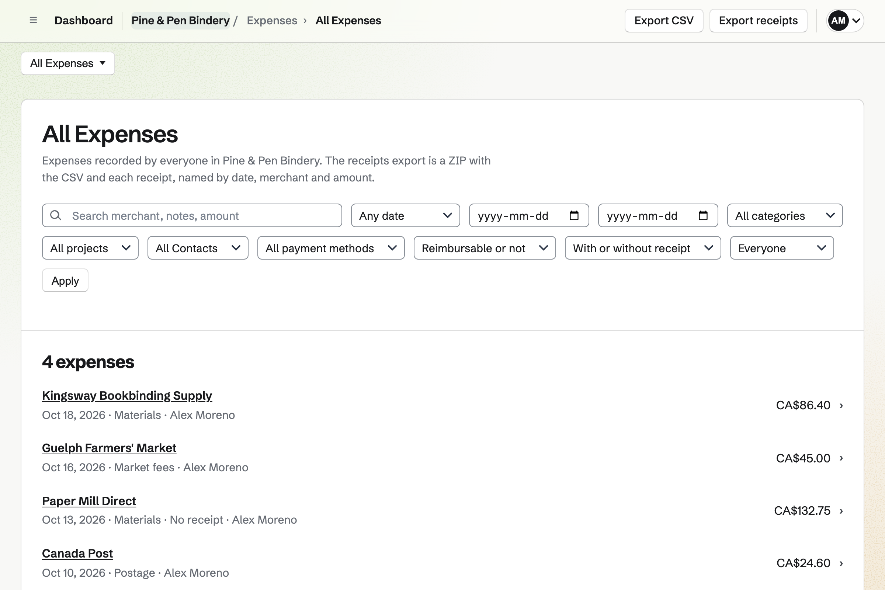Open the hamburger menu icon
885x590 pixels.
pyautogui.click(x=33, y=20)
